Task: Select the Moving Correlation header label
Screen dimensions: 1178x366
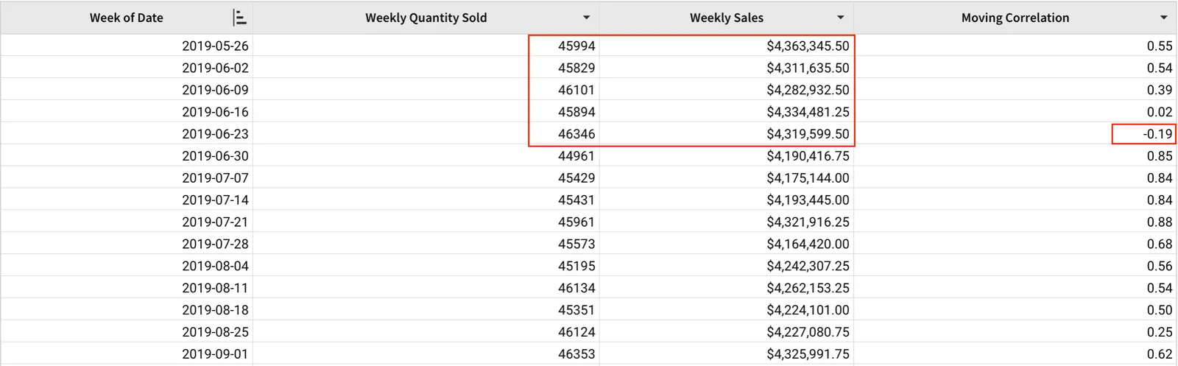Action: pyautogui.click(x=1015, y=18)
